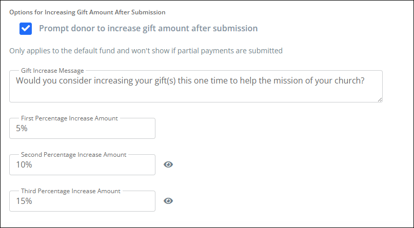Toggle visibility eye next to Second Percentage field

[168, 164]
